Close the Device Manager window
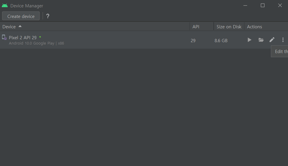This screenshot has width=288, height=166. (280, 6)
